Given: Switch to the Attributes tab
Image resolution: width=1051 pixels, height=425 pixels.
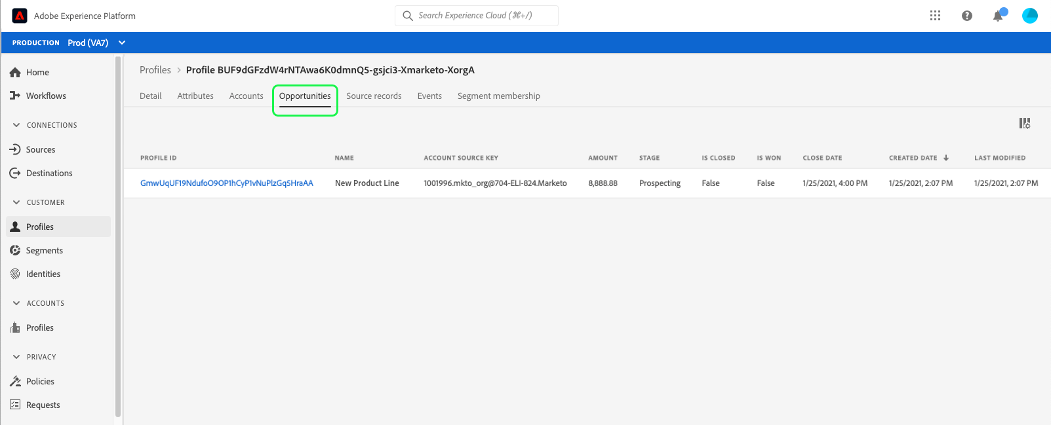Looking at the screenshot, I should (x=195, y=96).
